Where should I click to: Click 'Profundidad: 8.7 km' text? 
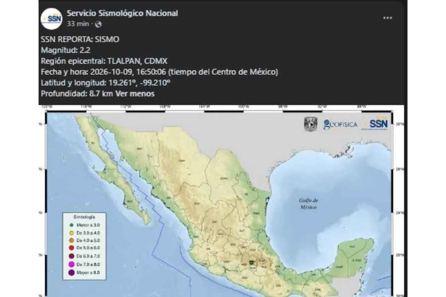coord(77,94)
